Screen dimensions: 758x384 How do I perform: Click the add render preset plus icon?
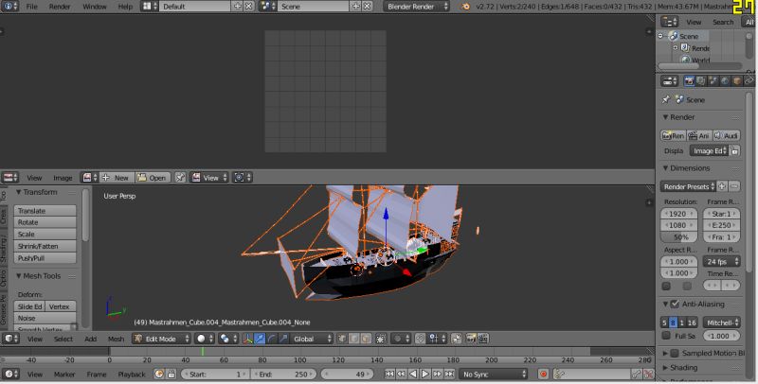[722, 186]
